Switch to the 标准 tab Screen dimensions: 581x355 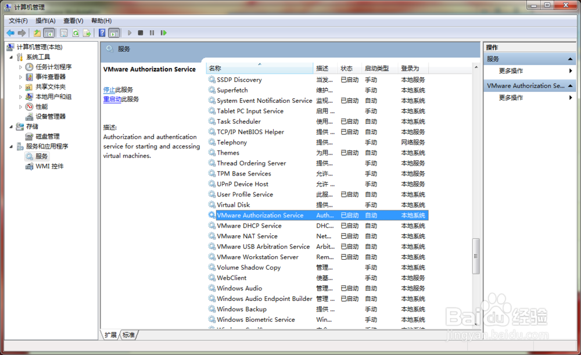point(128,335)
